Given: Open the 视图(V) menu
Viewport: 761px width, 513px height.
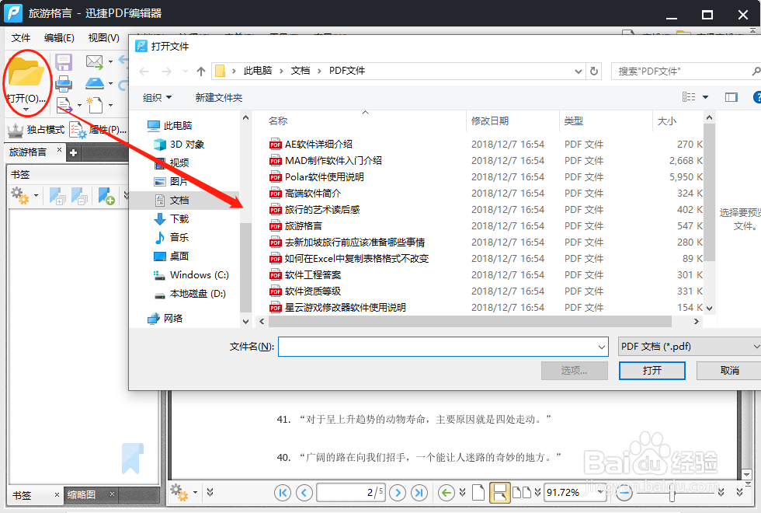Looking at the screenshot, I should [x=105, y=37].
